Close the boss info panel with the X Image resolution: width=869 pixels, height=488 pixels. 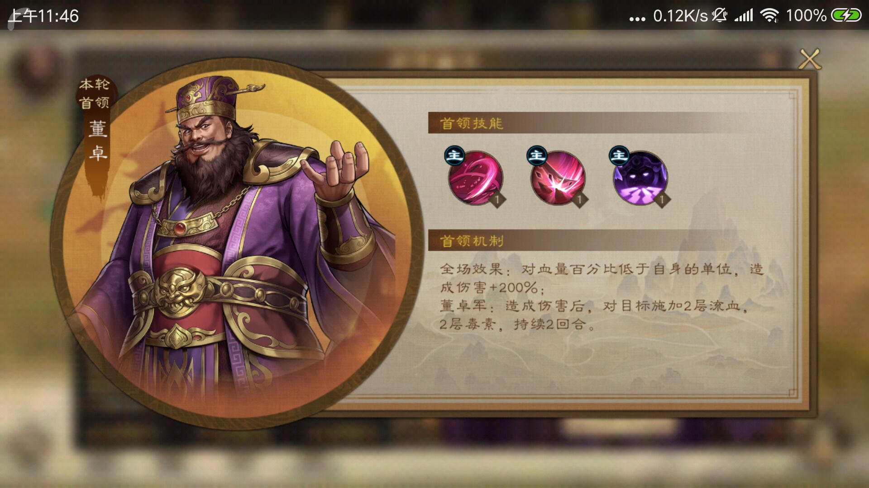809,59
